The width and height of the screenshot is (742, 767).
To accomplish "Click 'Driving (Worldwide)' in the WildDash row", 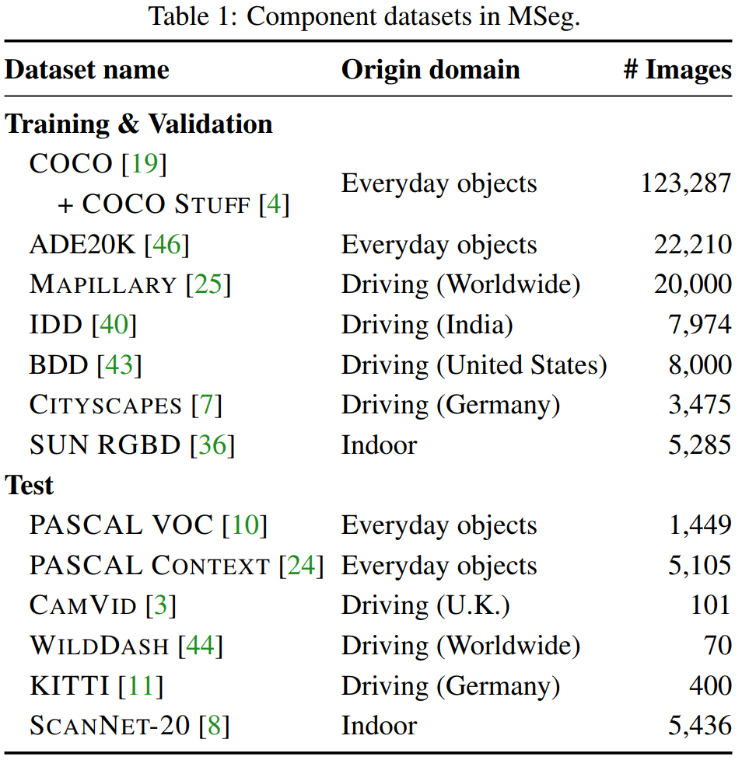I will [461, 647].
